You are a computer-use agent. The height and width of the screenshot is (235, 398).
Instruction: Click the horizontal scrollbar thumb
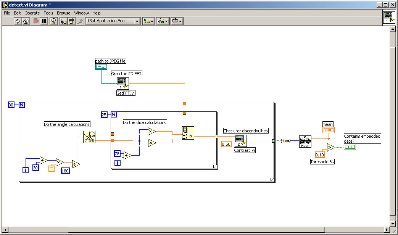tap(197, 230)
